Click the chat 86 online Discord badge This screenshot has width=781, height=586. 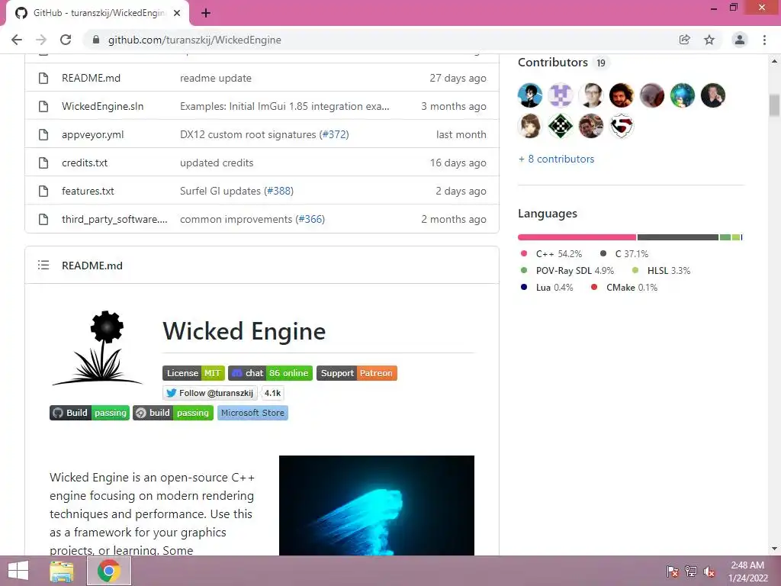(x=271, y=373)
